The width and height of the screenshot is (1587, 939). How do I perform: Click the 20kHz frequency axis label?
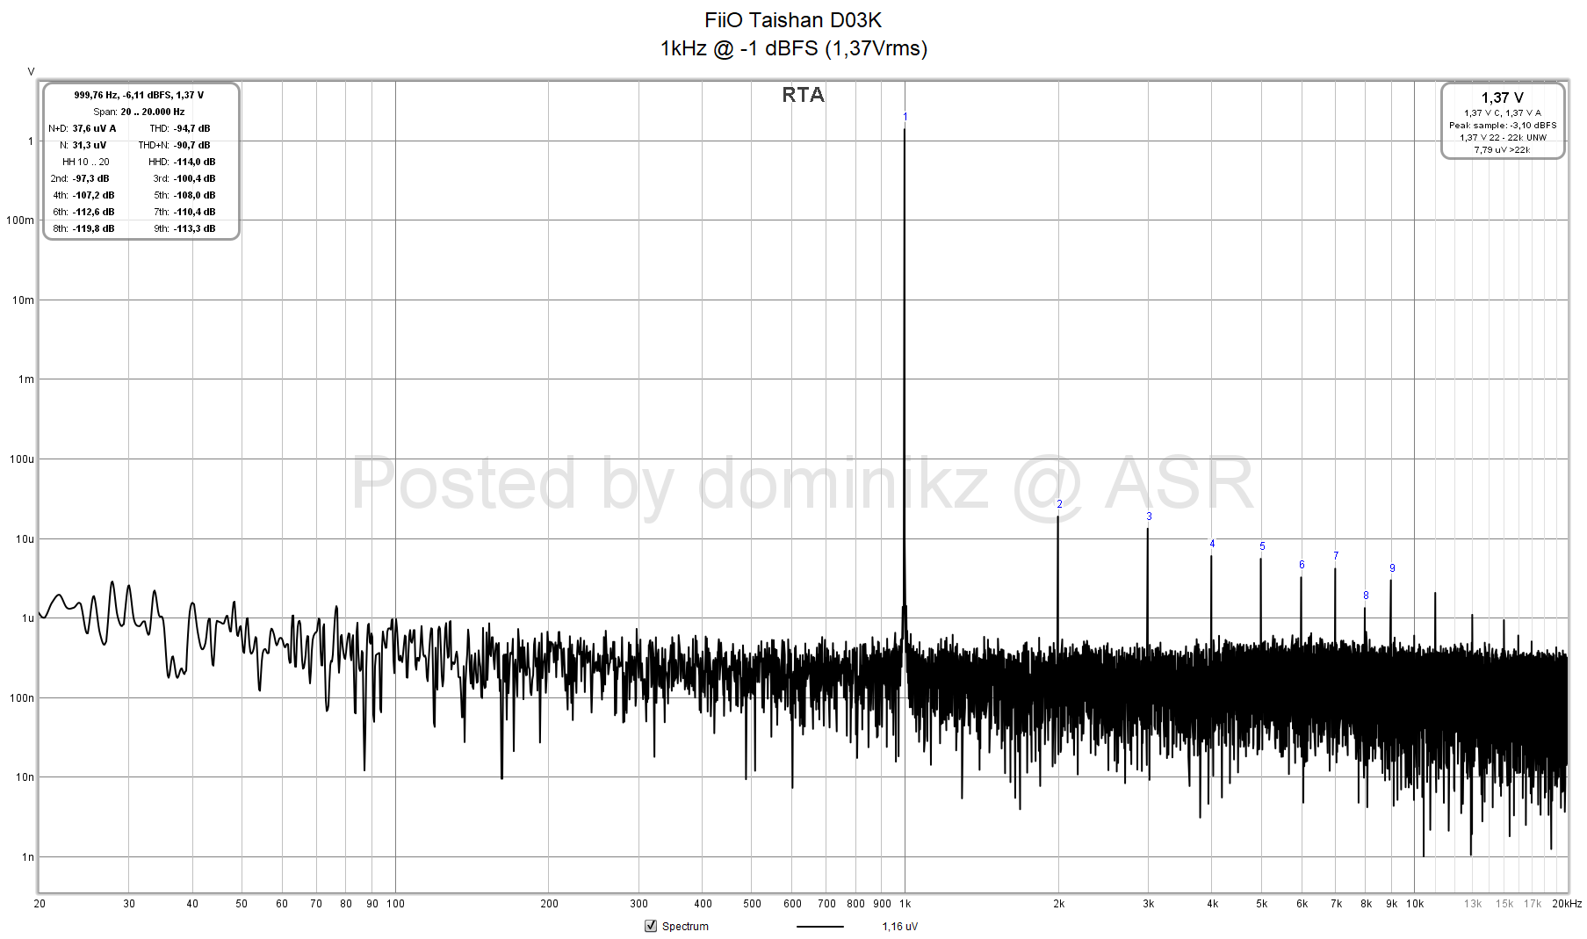coord(1566,904)
